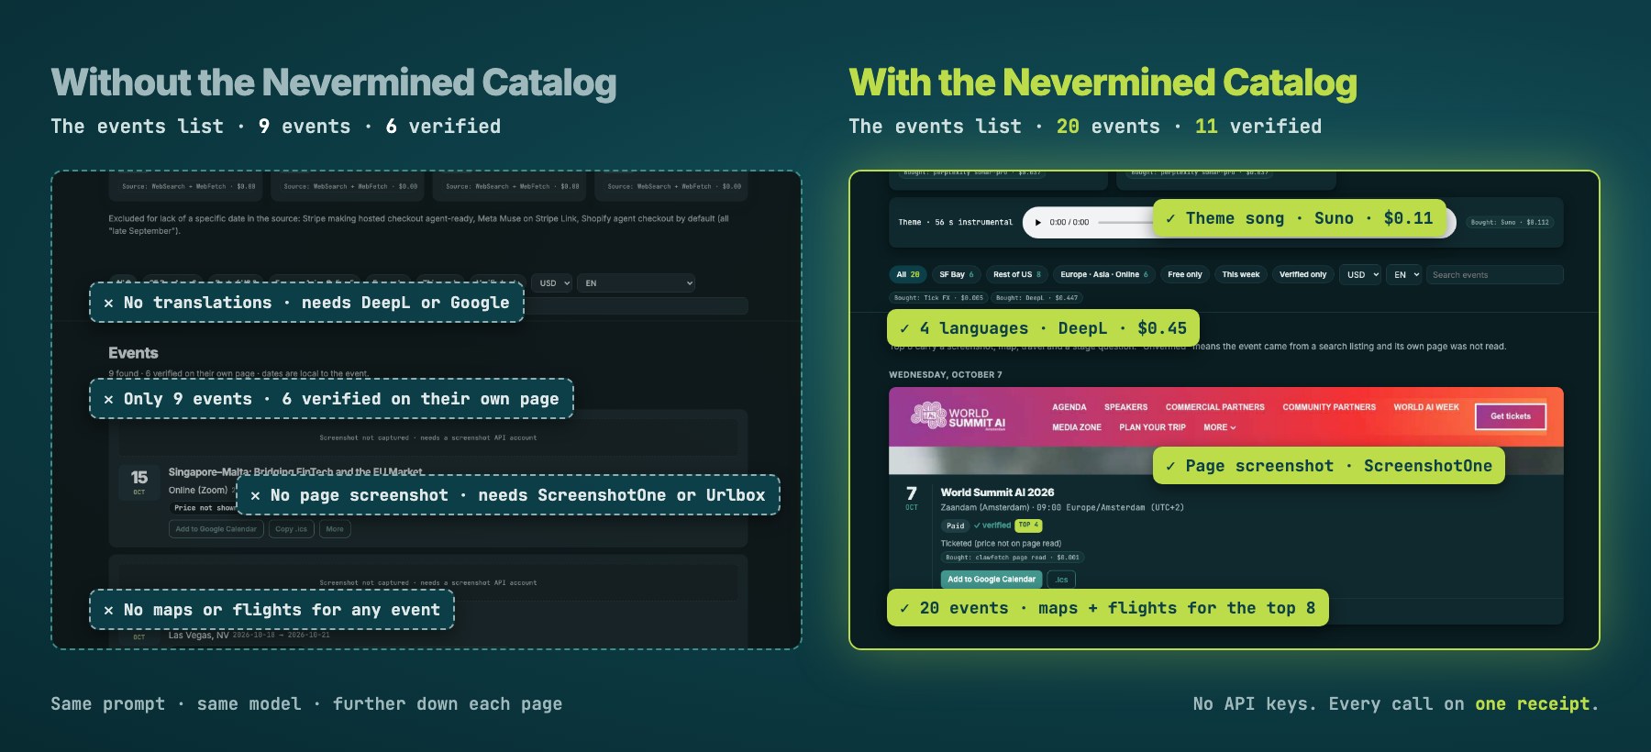
Task: Click the theme audio seek bar
Action: tap(1125, 222)
